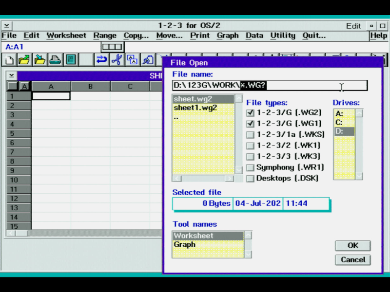Open the Utility menu
The width and height of the screenshot is (390, 292).
pos(283,36)
